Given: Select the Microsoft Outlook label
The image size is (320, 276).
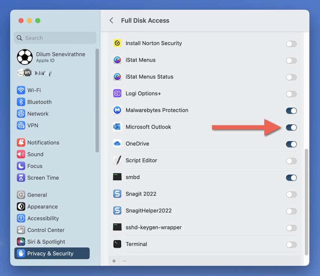Looking at the screenshot, I should [x=148, y=127].
